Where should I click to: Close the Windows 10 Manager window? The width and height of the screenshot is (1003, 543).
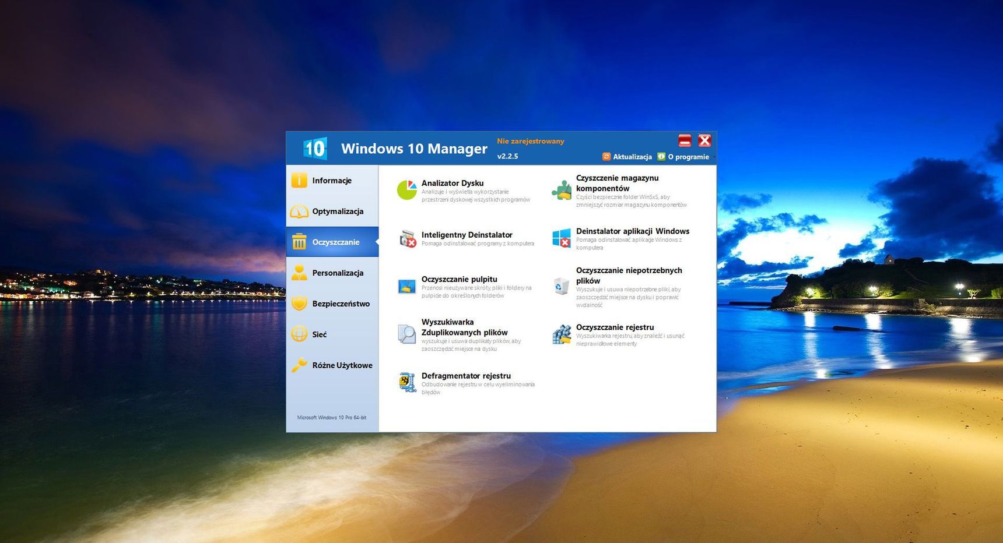point(704,140)
